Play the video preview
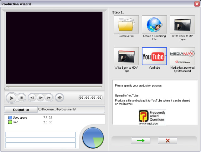201x152 pixels. click(11, 98)
